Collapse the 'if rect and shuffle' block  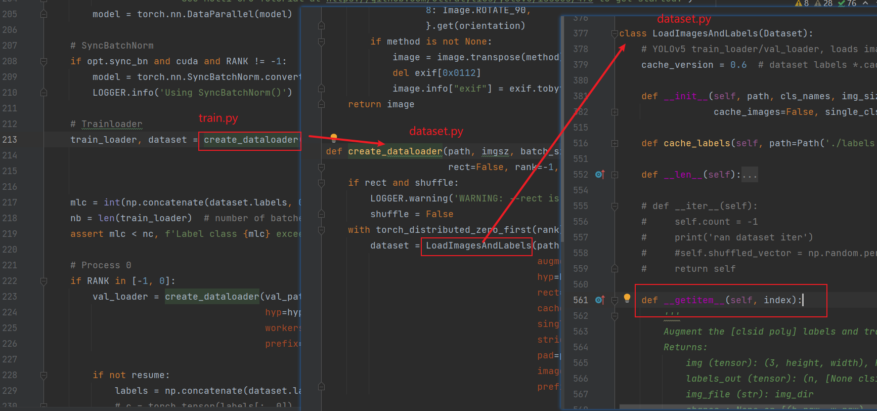click(321, 183)
